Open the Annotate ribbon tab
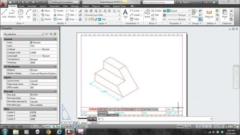This screenshot has width=240, height=135. (x=32, y=6)
